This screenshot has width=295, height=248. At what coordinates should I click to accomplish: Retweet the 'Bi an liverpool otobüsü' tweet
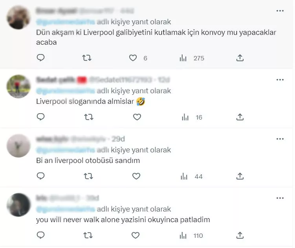click(88, 176)
